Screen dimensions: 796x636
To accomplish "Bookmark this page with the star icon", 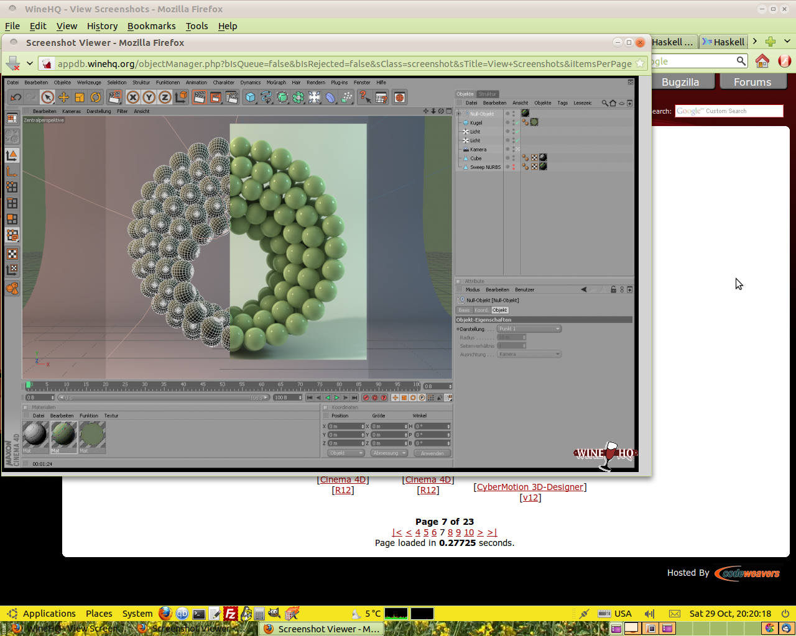I will pyautogui.click(x=640, y=63).
